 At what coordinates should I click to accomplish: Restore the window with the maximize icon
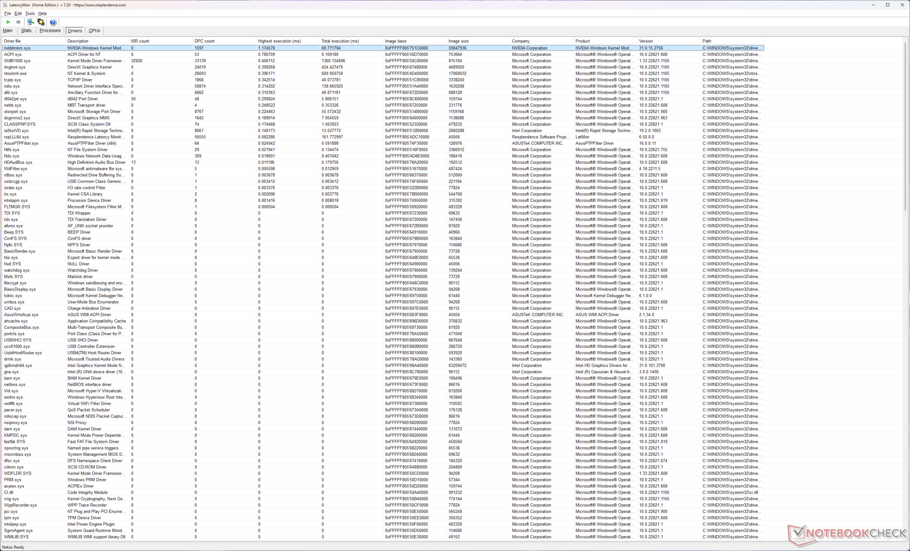coord(888,5)
